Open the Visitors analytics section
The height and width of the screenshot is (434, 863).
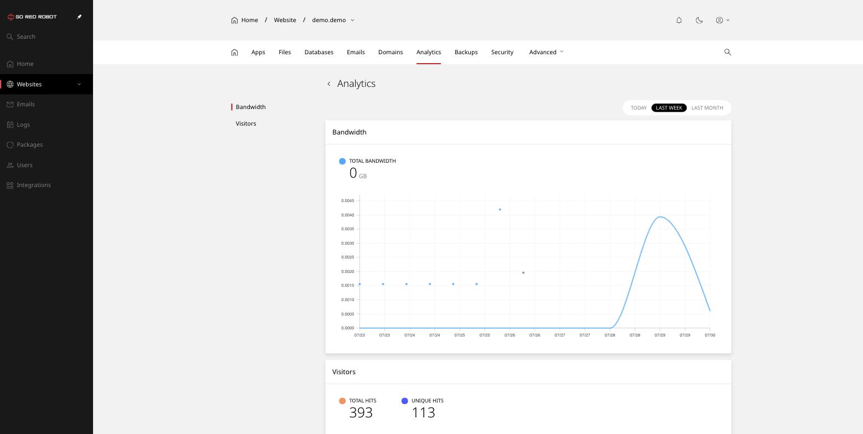(246, 123)
